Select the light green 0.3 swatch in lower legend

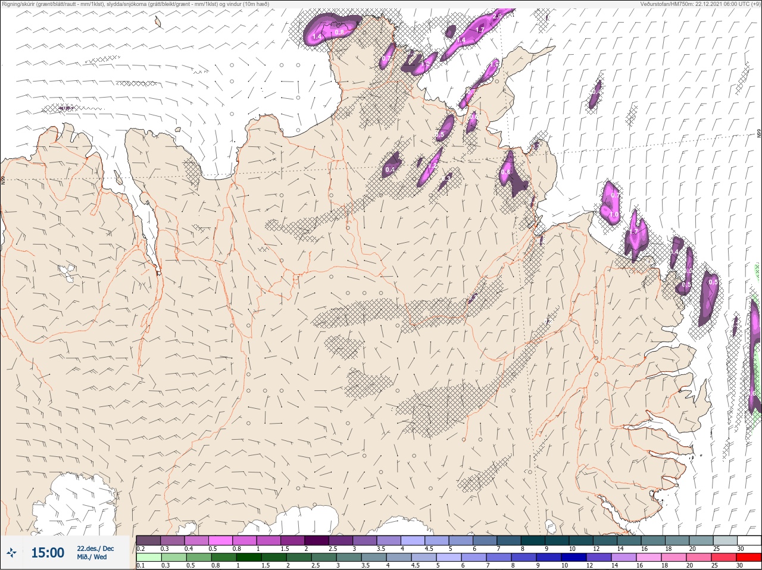click(x=173, y=558)
